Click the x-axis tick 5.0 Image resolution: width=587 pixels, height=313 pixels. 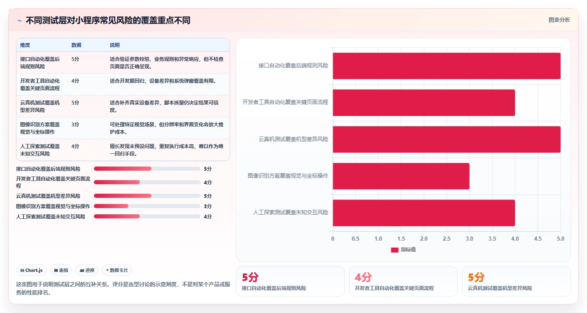click(x=560, y=239)
